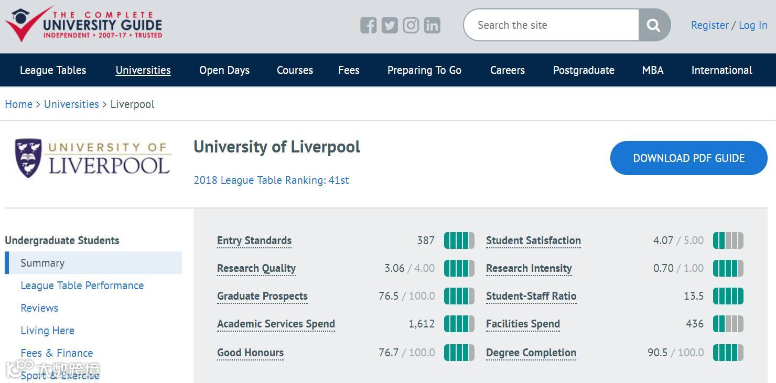Click the Good Honours rating bar

[459, 353]
